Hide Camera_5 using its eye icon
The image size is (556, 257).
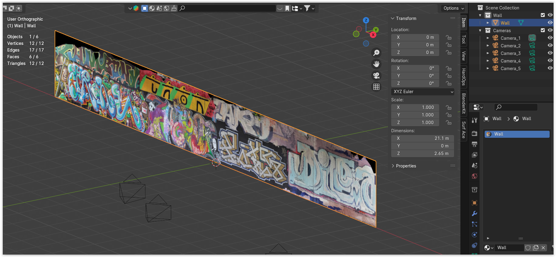(550, 68)
